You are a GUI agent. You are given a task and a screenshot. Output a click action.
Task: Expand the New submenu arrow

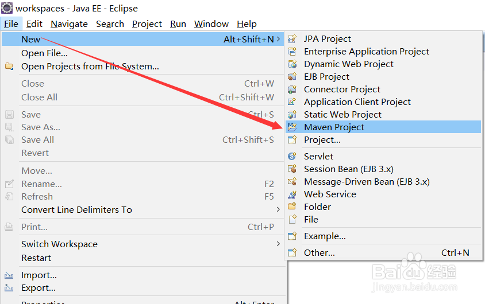278,39
